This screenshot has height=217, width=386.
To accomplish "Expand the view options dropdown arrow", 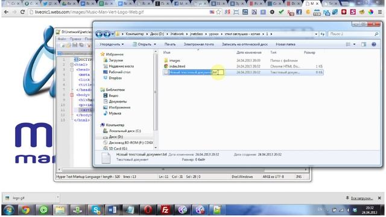I will click(x=354, y=44).
